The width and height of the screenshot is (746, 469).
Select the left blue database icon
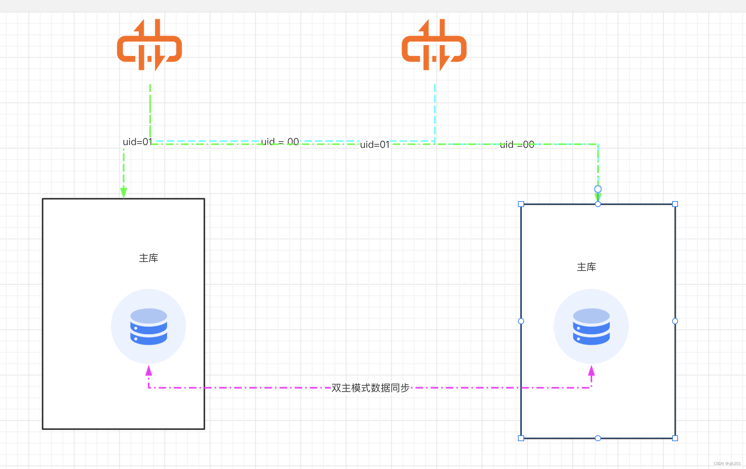[x=148, y=326]
